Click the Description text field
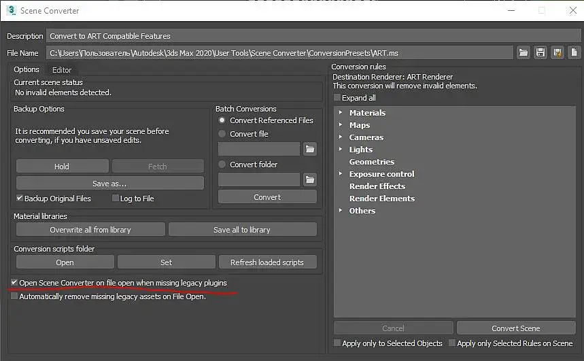 (313, 36)
